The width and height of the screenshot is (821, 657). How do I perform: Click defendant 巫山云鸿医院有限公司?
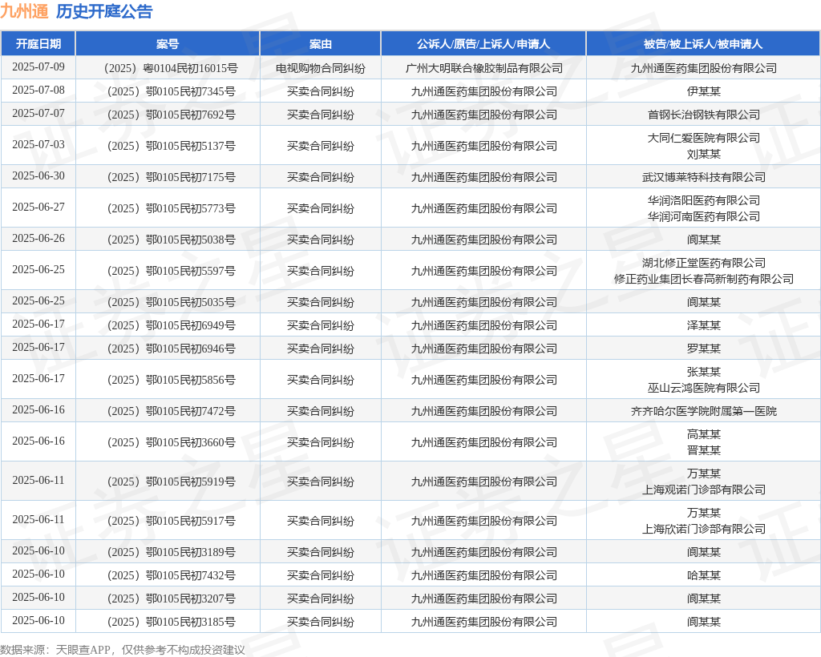(704, 388)
